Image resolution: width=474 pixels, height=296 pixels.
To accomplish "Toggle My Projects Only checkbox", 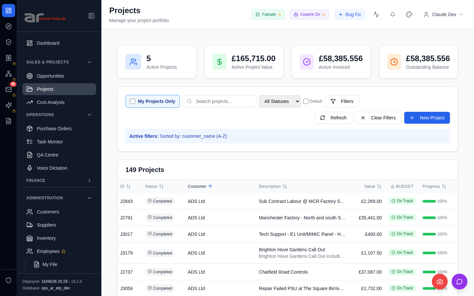I will coord(133,101).
